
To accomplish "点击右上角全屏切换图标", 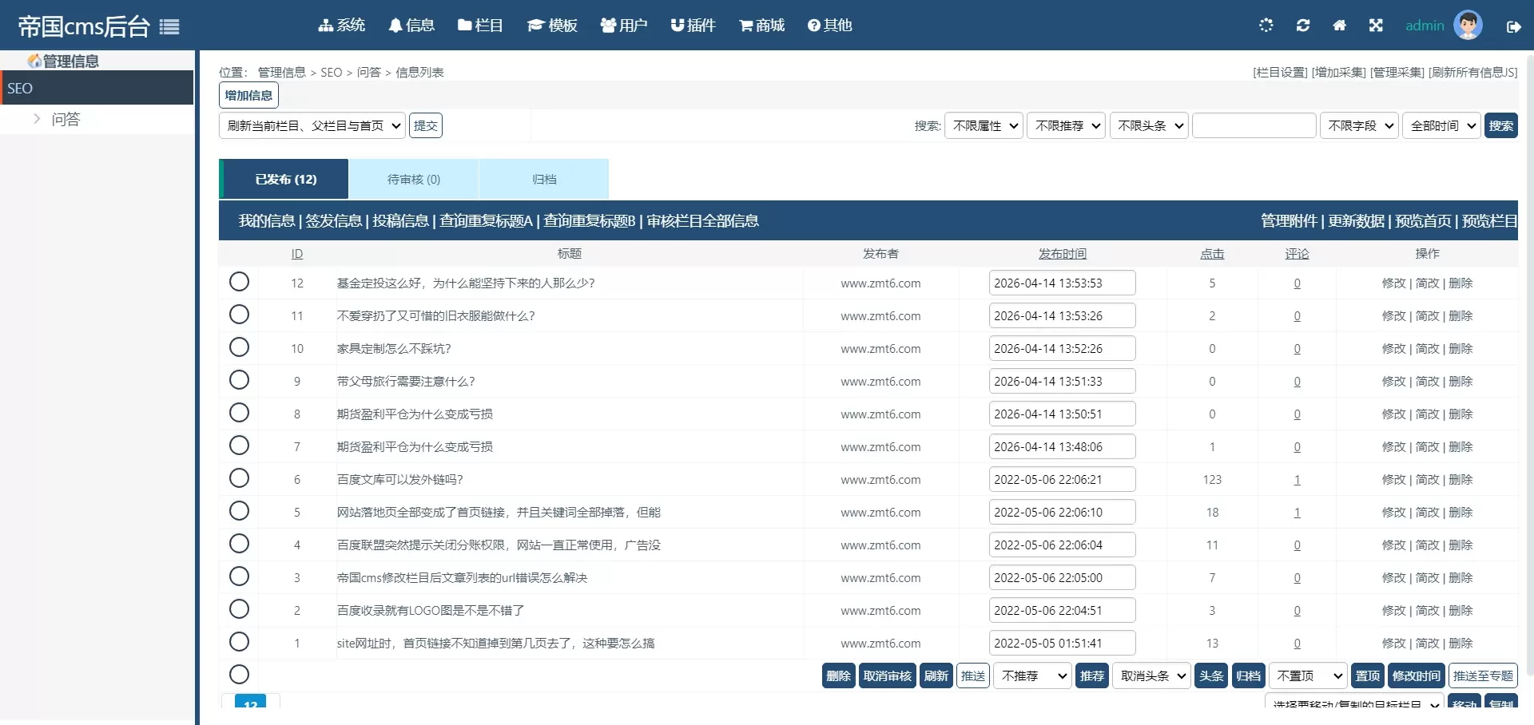I will [x=1376, y=25].
